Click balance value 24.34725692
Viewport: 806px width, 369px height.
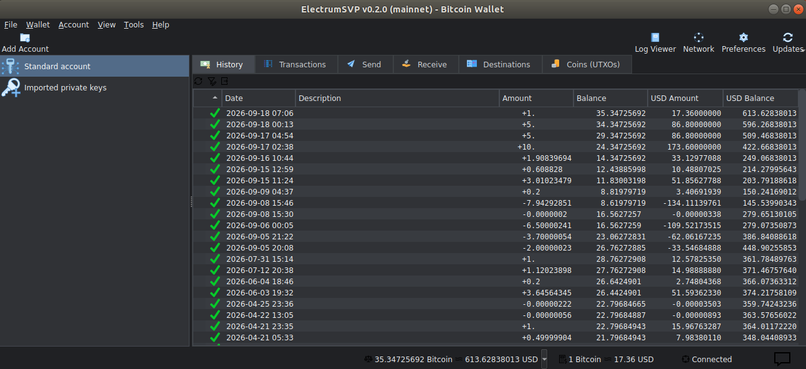(x=621, y=147)
